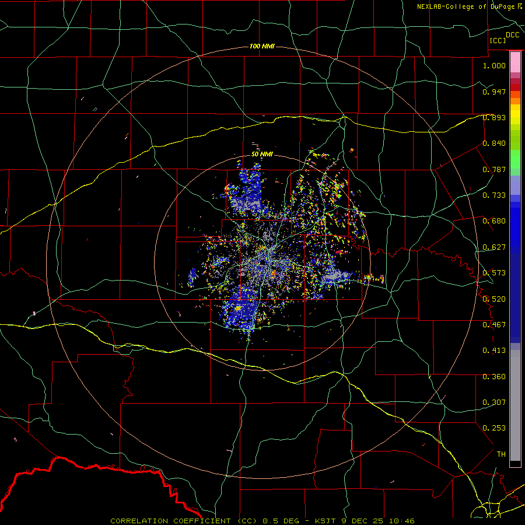Click the Correlation Coefficient product title caption
Image resolution: width=525 pixels, height=525 pixels.
[262, 521]
